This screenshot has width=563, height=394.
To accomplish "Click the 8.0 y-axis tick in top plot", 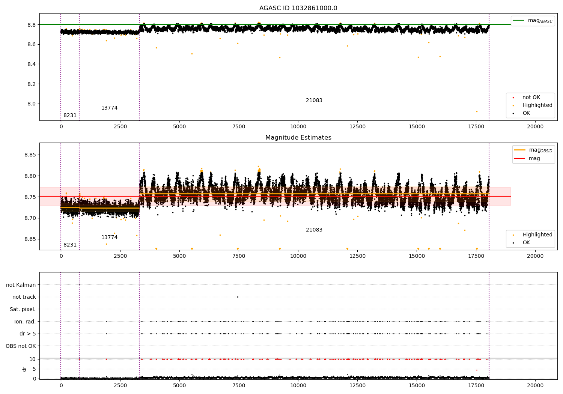I will point(32,104).
